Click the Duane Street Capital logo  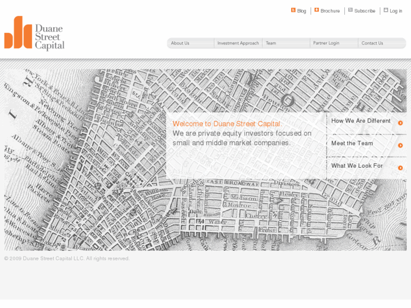point(34,33)
